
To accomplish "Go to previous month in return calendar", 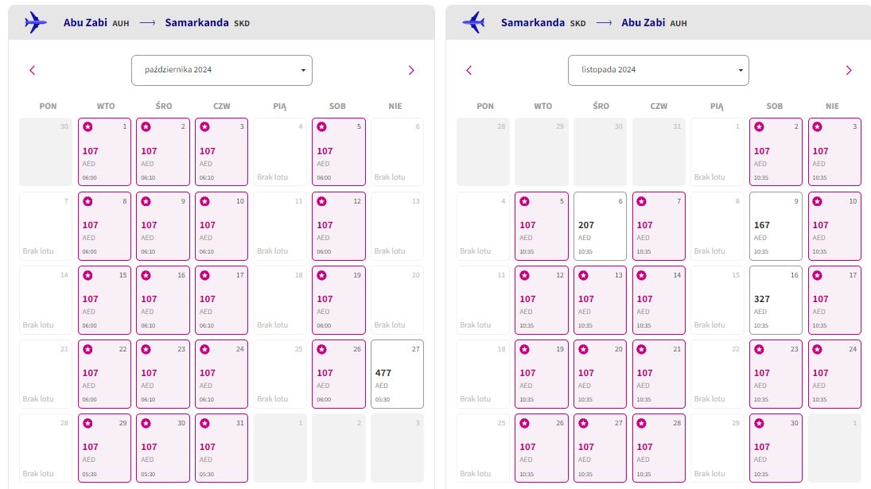I will pos(469,71).
